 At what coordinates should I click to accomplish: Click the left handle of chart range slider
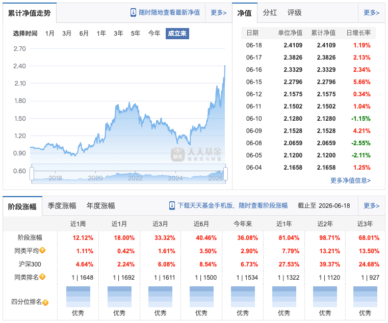32,174
